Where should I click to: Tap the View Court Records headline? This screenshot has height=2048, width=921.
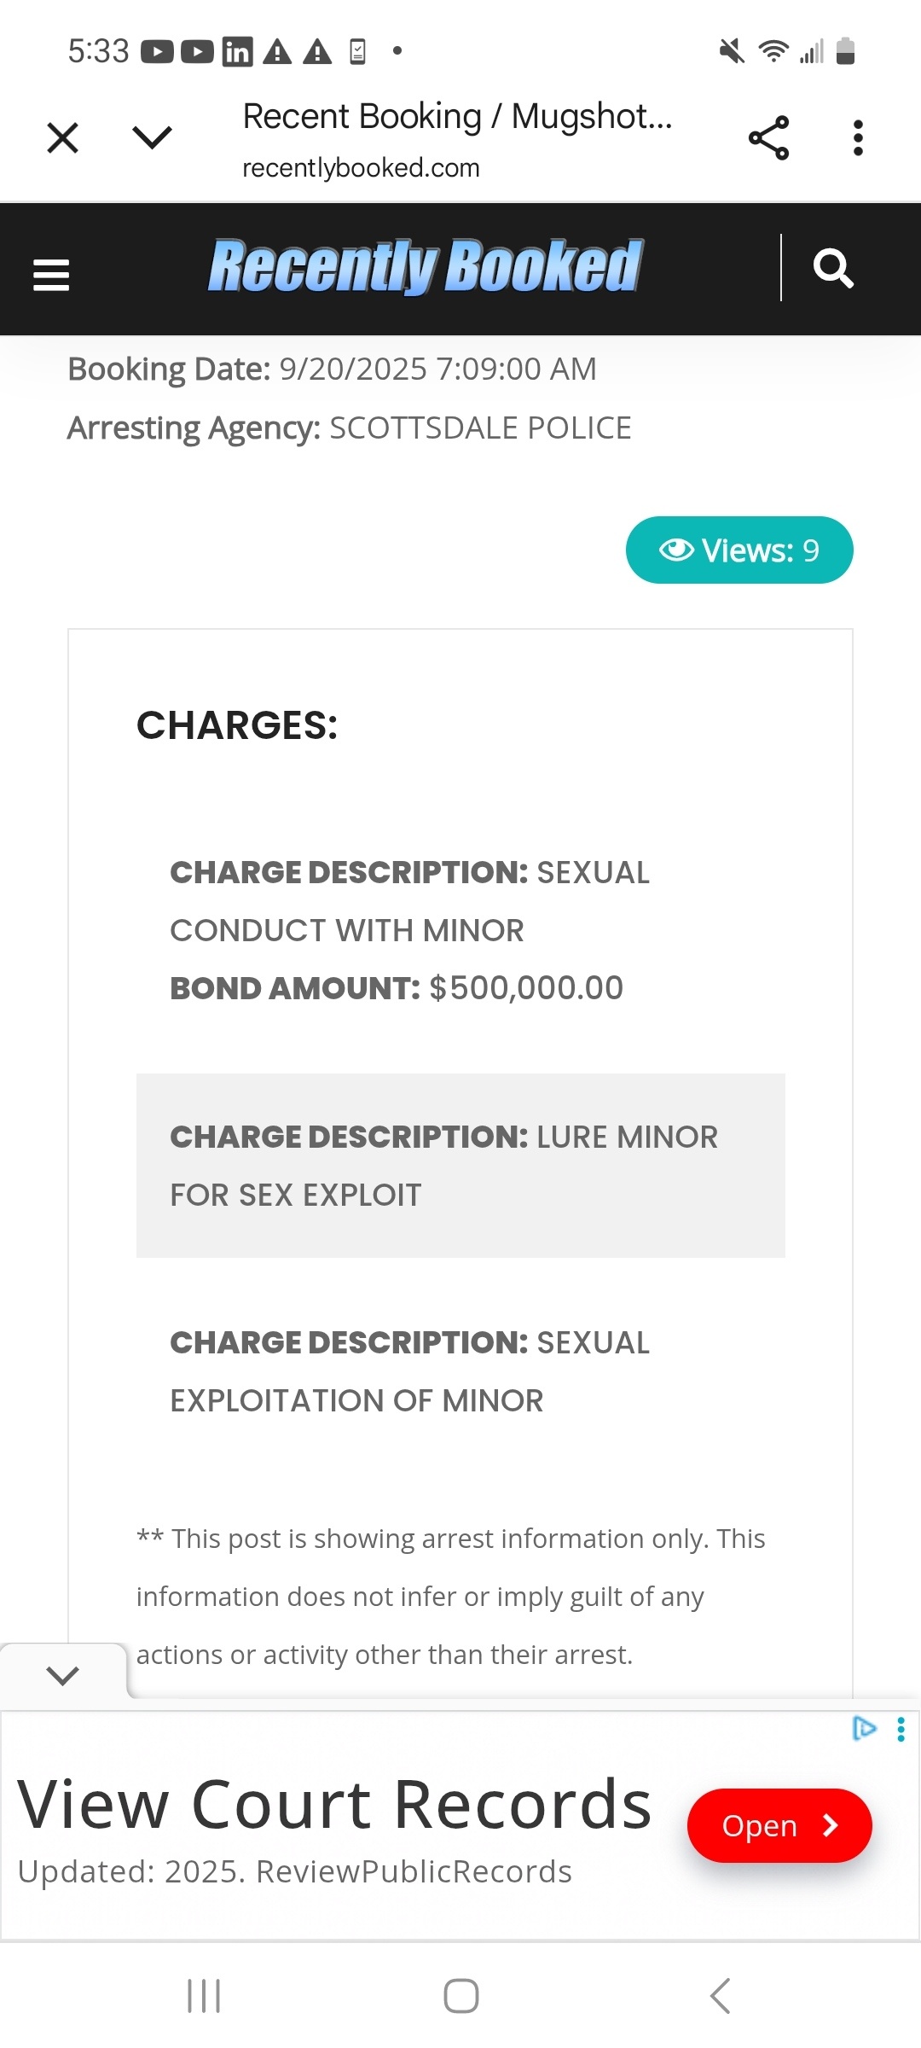pos(334,1805)
